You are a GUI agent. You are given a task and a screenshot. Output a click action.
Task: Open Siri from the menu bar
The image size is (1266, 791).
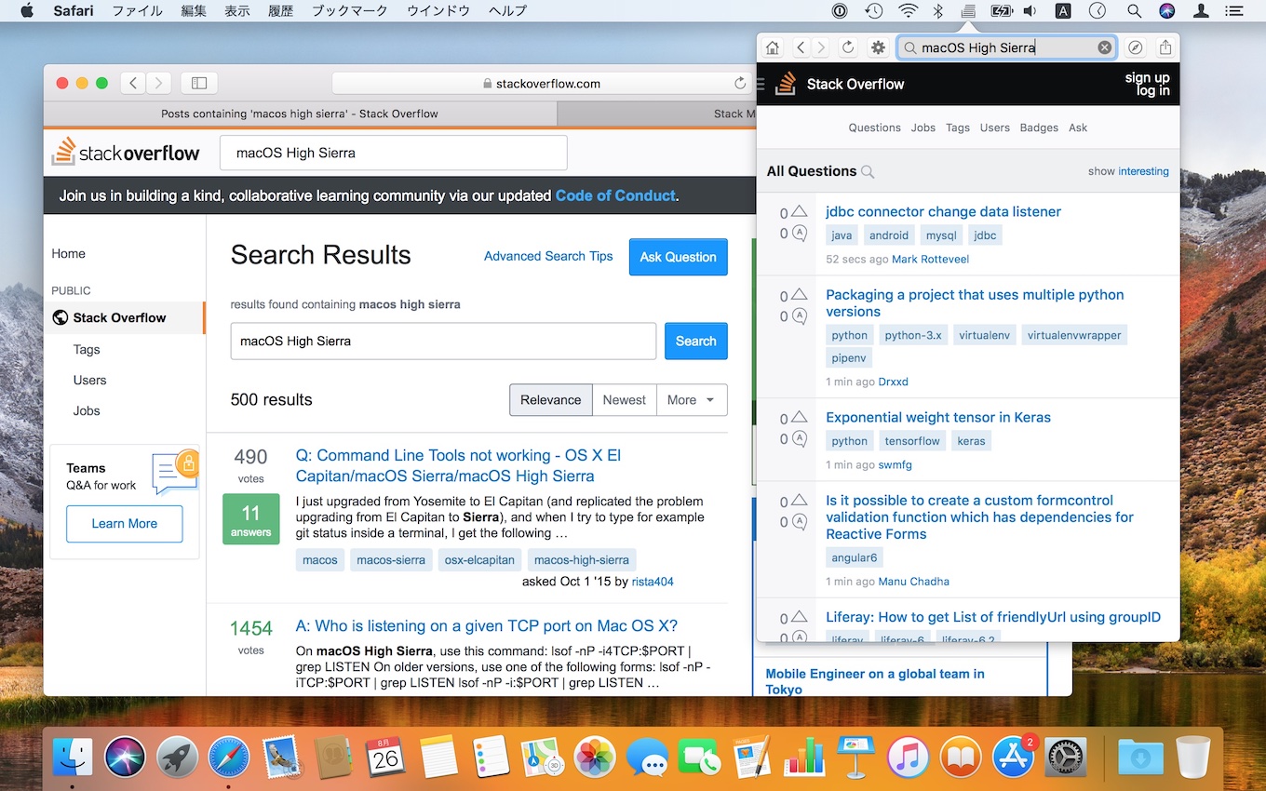pyautogui.click(x=1167, y=11)
